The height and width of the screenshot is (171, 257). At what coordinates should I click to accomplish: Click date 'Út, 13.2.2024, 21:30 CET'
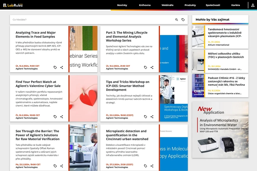[x=118, y=66]
